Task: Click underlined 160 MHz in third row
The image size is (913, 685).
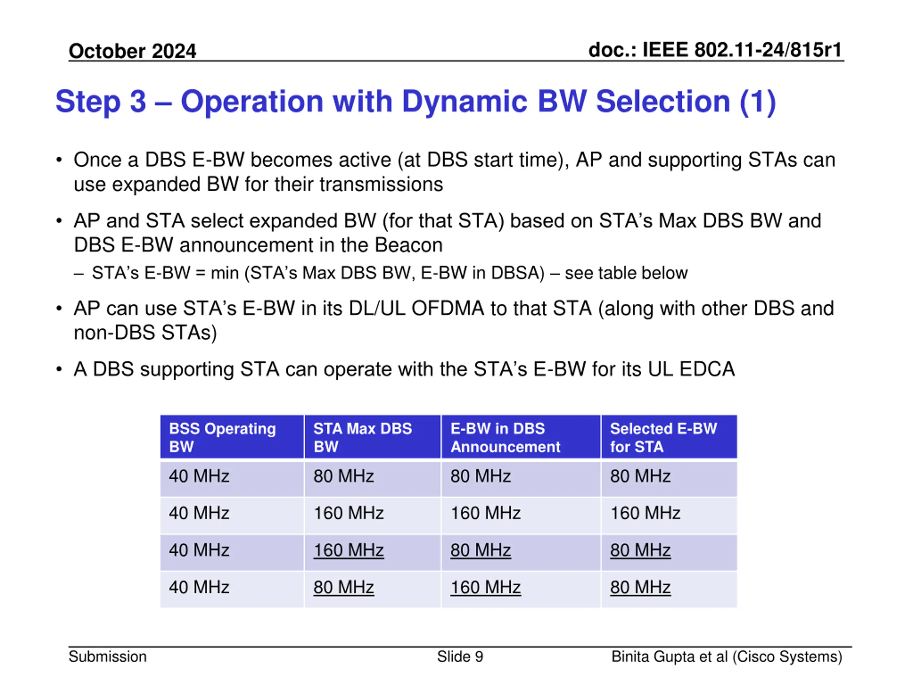Action: tap(348, 550)
